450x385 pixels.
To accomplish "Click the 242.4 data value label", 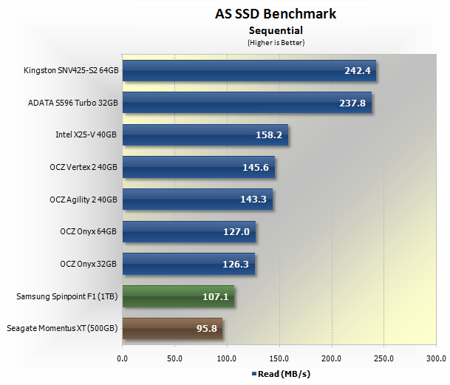I will point(358,71).
